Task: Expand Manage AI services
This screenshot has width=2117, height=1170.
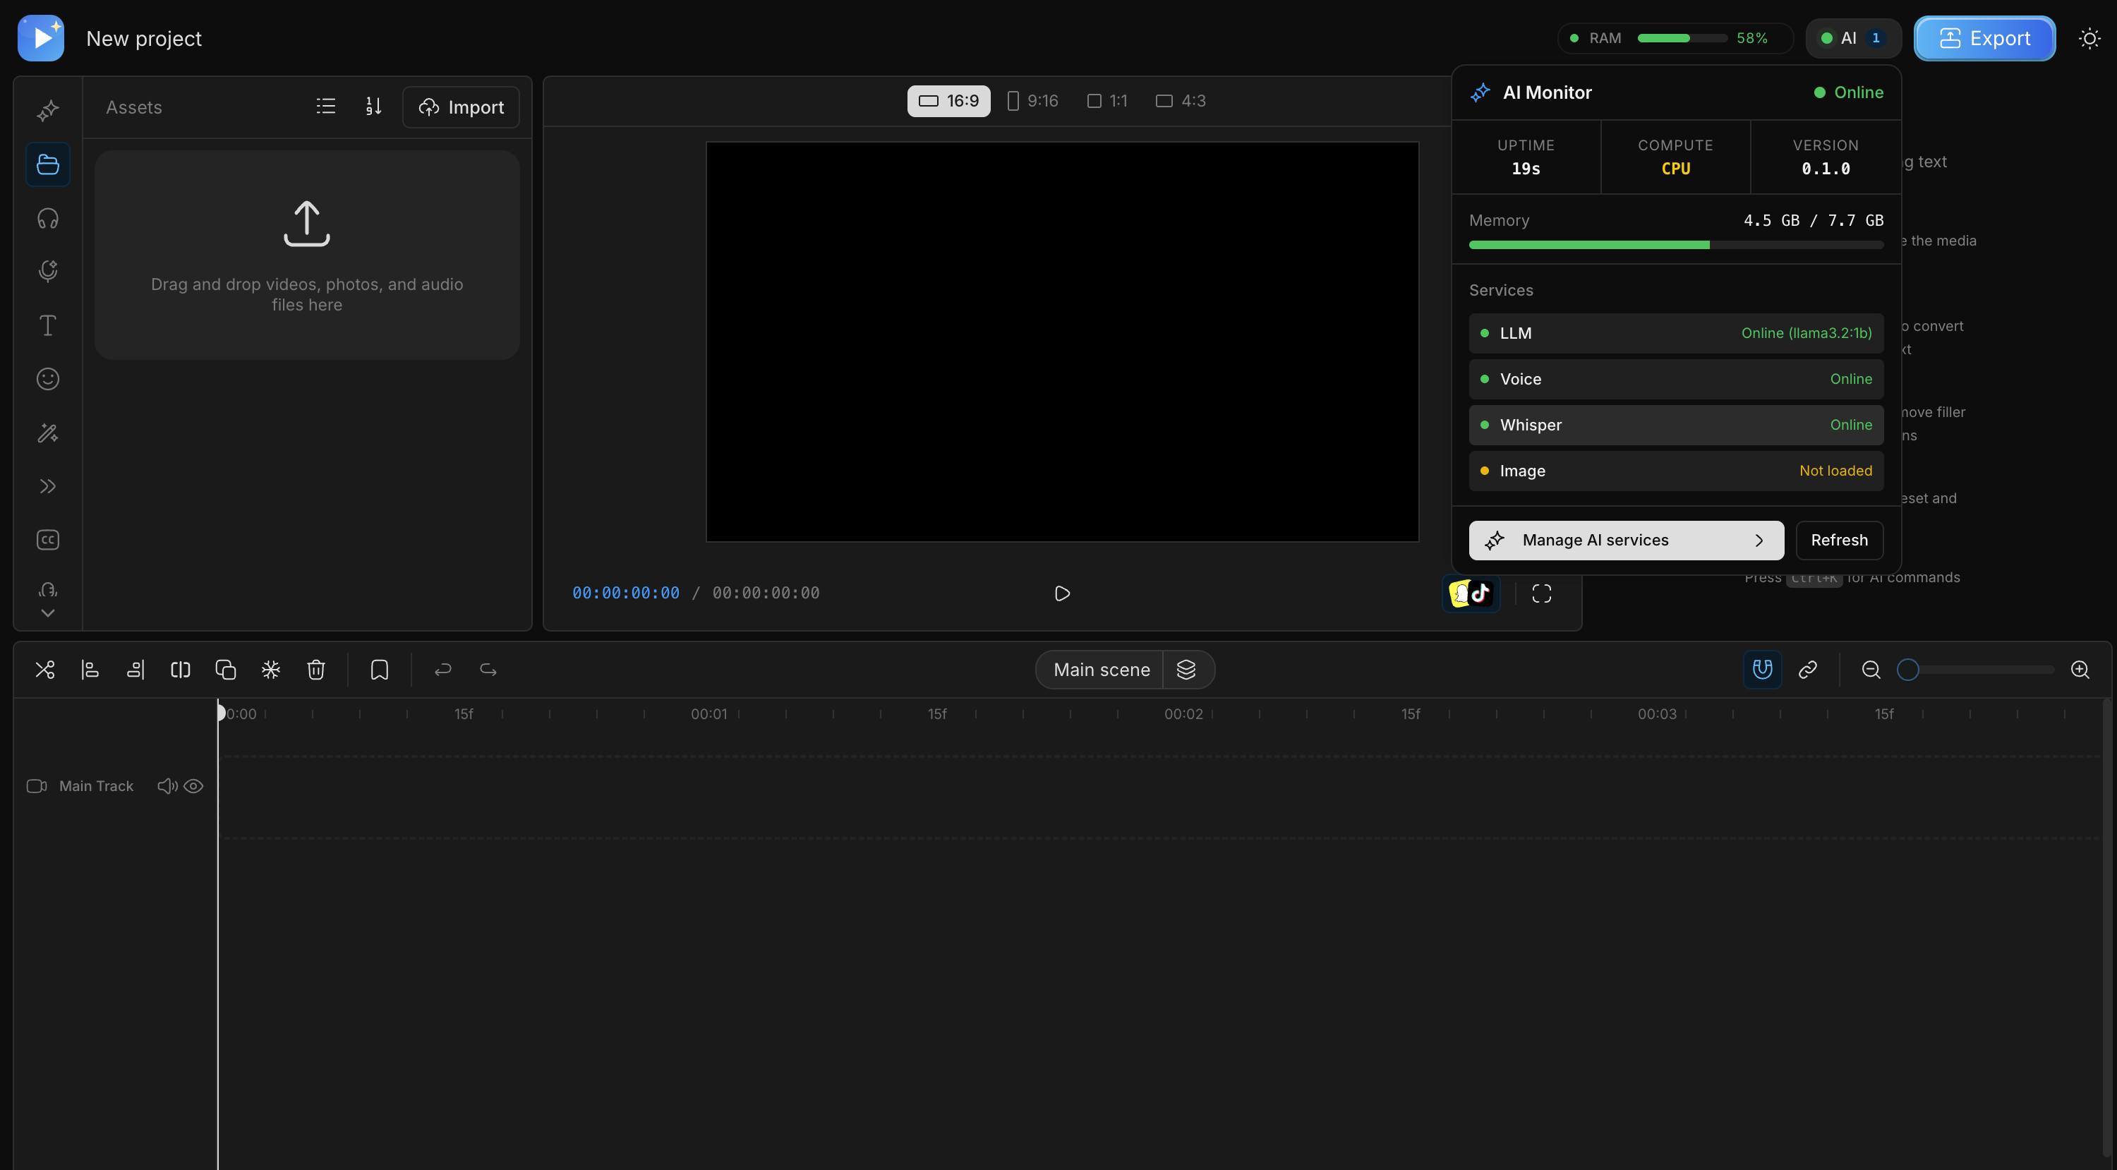Action: pyautogui.click(x=1624, y=540)
